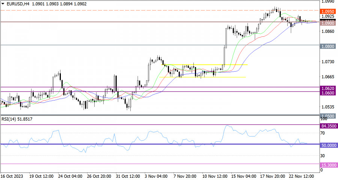This screenshot has height=180, width=338.
Task: Click the 16 Oct 2023 date label
Action: click(12, 176)
